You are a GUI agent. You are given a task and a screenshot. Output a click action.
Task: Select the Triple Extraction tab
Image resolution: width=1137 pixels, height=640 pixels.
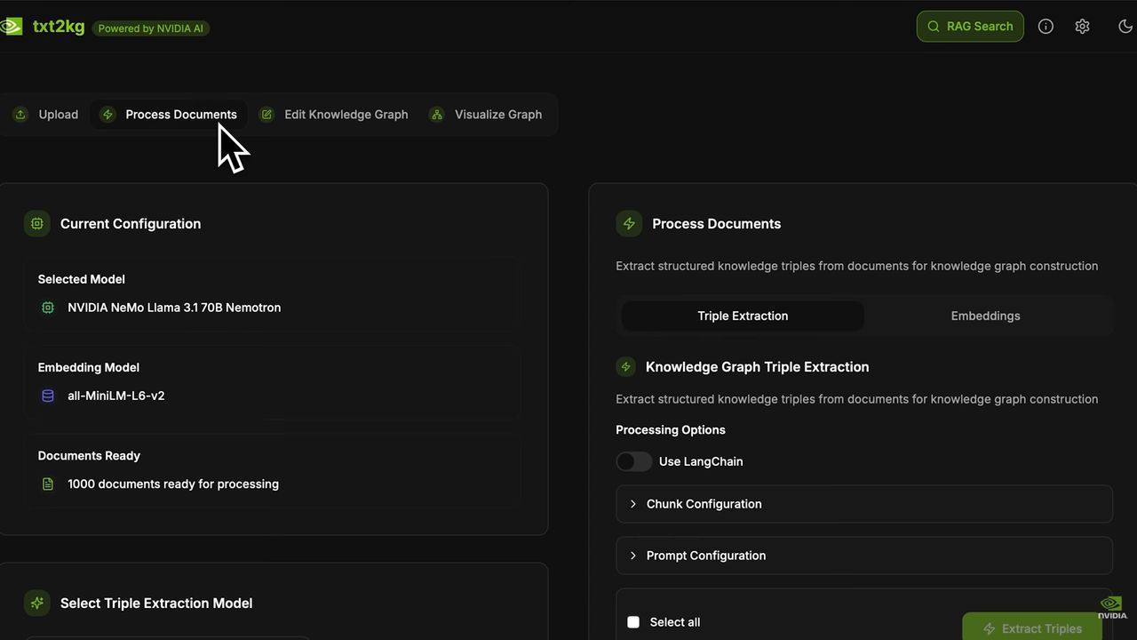tap(743, 316)
